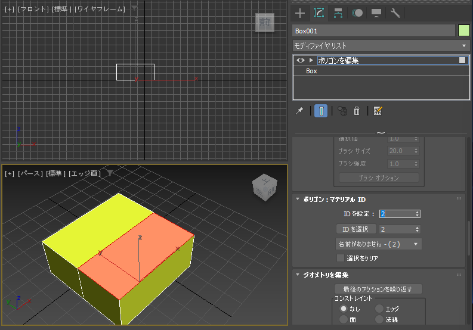Open the [エッジ面] shading menu

pos(85,173)
